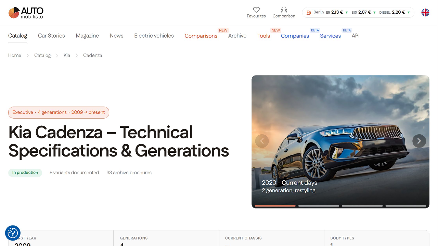
Task: Click the Auto Mobilisto logo
Action: click(x=26, y=13)
